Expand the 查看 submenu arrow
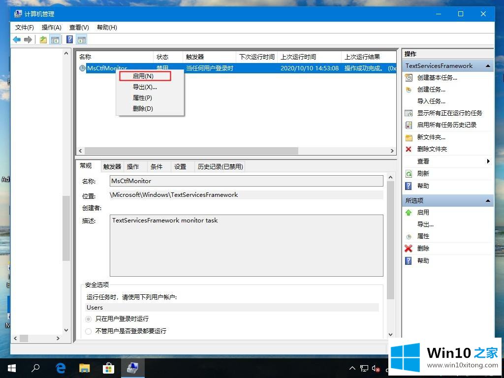The height and width of the screenshot is (378, 504). 488,161
